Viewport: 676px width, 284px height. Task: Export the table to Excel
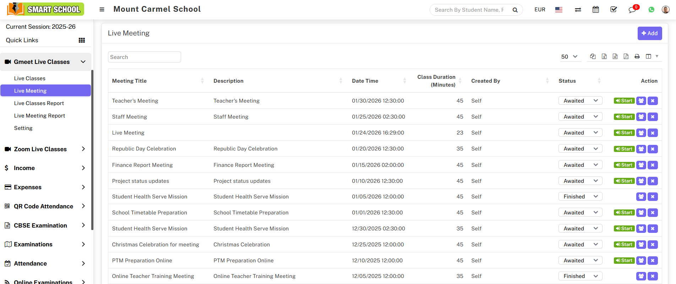[604, 56]
